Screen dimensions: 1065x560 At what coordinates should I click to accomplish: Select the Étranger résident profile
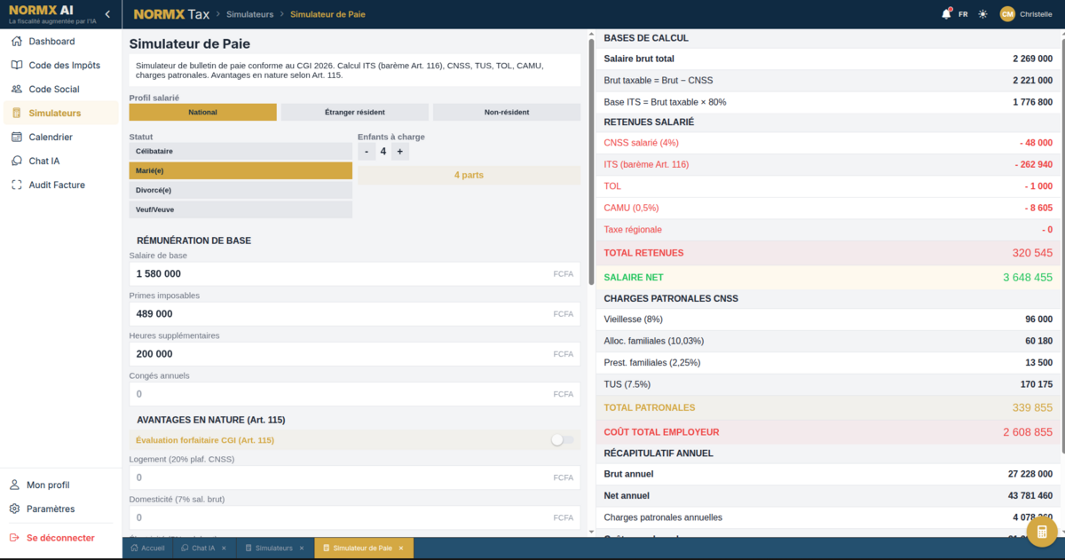coord(355,112)
